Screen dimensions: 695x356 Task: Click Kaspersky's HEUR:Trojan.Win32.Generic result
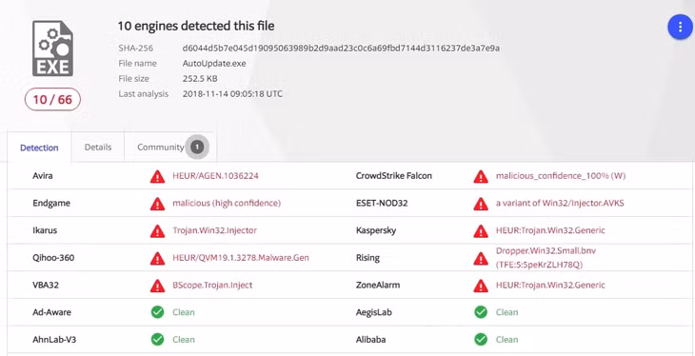(550, 230)
